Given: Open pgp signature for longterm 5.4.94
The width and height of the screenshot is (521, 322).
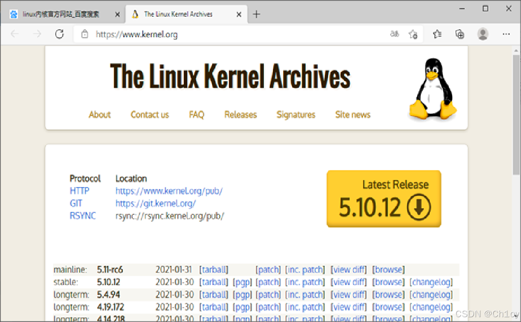Looking at the screenshot, I should (x=242, y=294).
